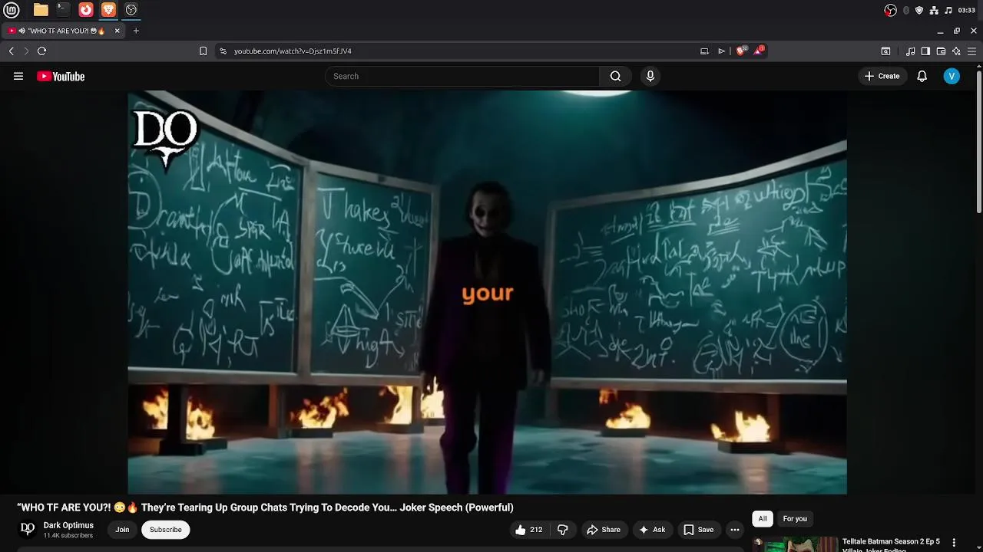Go back to the previous page
This screenshot has width=983, height=552.
tap(12, 51)
